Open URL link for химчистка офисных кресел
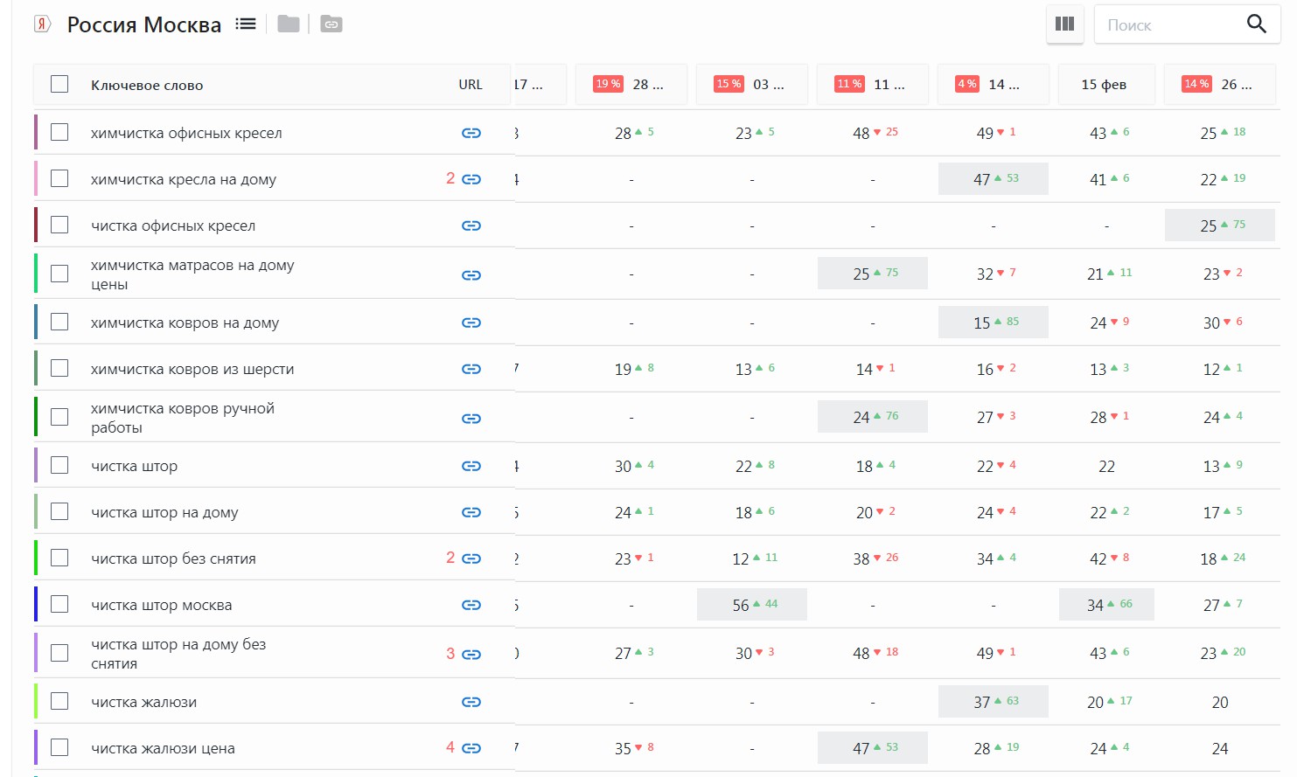The height and width of the screenshot is (777, 1297). 471,133
